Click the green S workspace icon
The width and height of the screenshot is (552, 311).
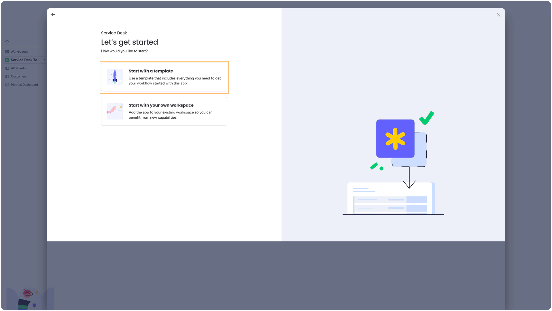7,60
